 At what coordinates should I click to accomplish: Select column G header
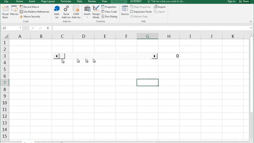point(148,36)
